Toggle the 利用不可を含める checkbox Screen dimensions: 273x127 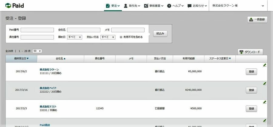click(121, 37)
